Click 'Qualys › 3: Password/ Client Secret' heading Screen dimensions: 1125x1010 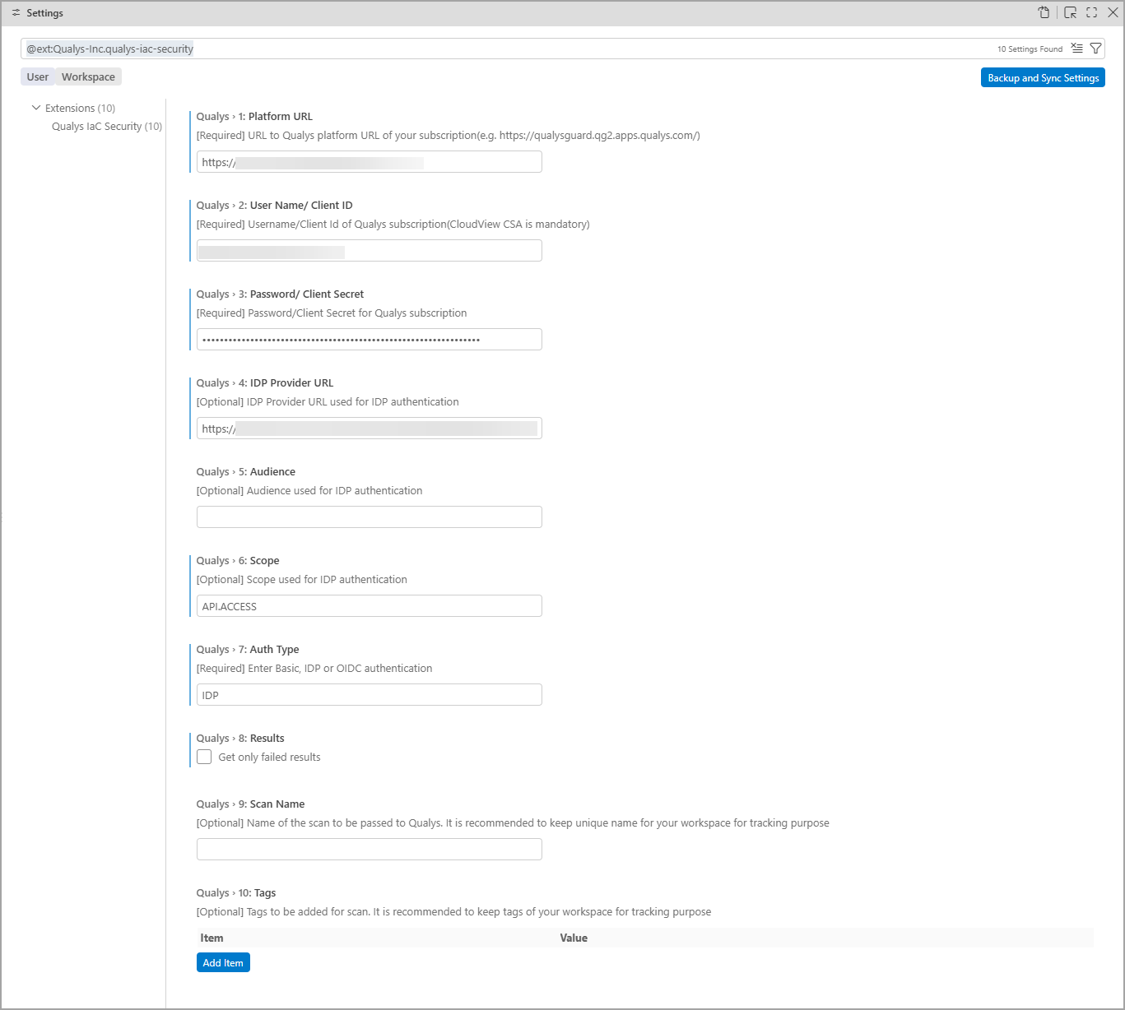[x=280, y=294]
